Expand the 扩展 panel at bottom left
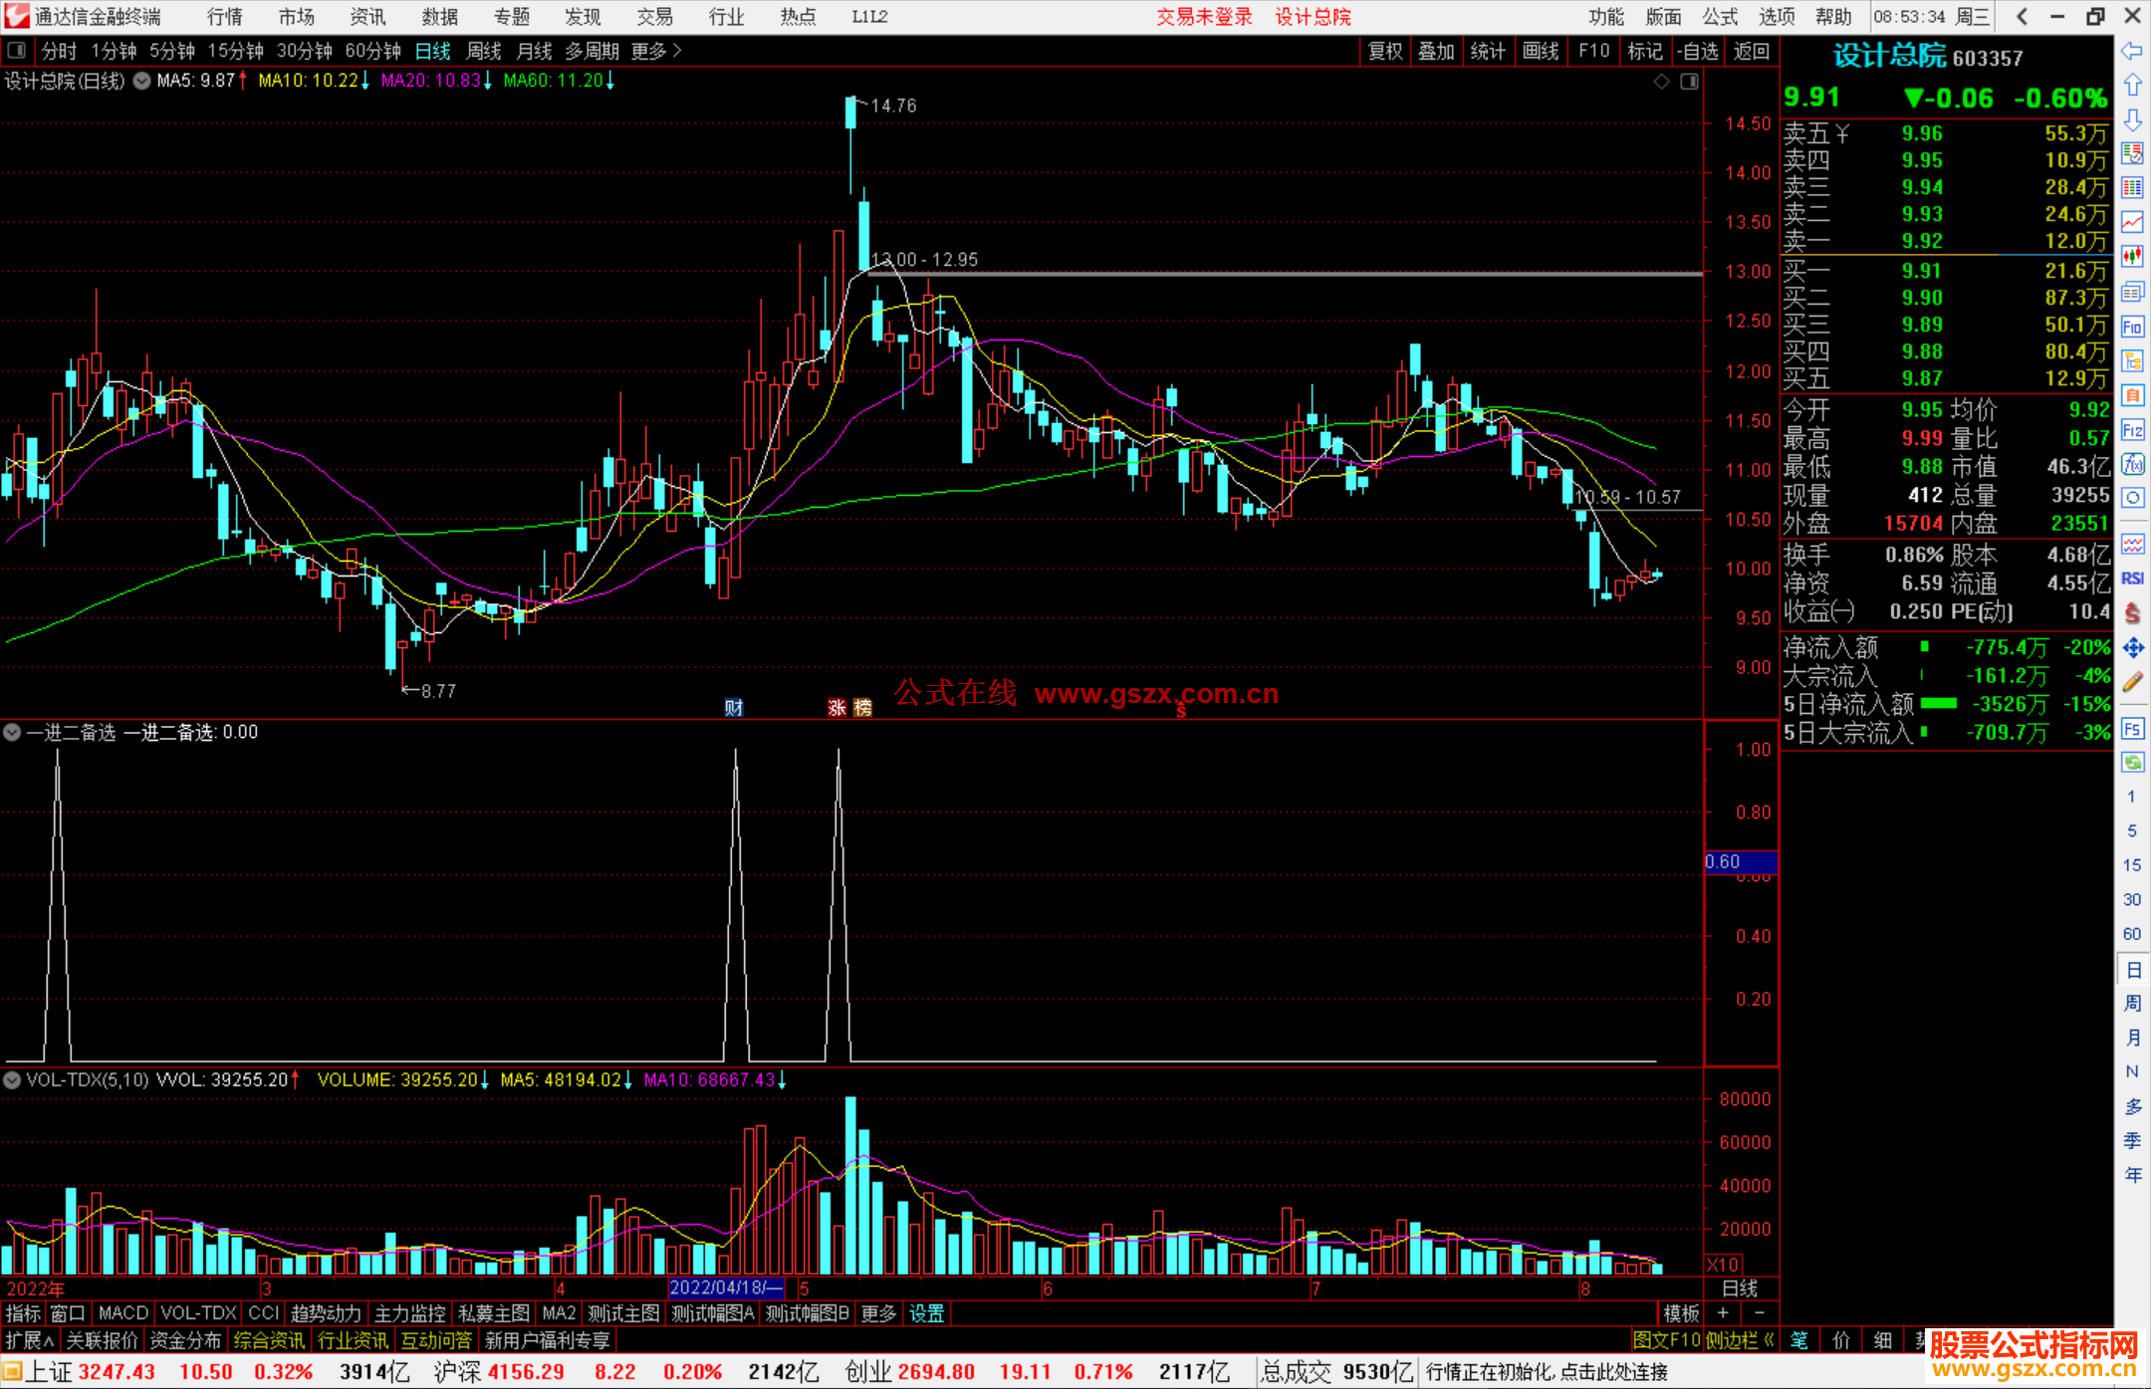This screenshot has height=1389, width=2151. coord(30,1340)
